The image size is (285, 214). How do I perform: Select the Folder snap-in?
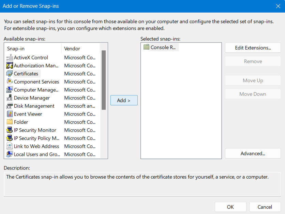point(20,122)
